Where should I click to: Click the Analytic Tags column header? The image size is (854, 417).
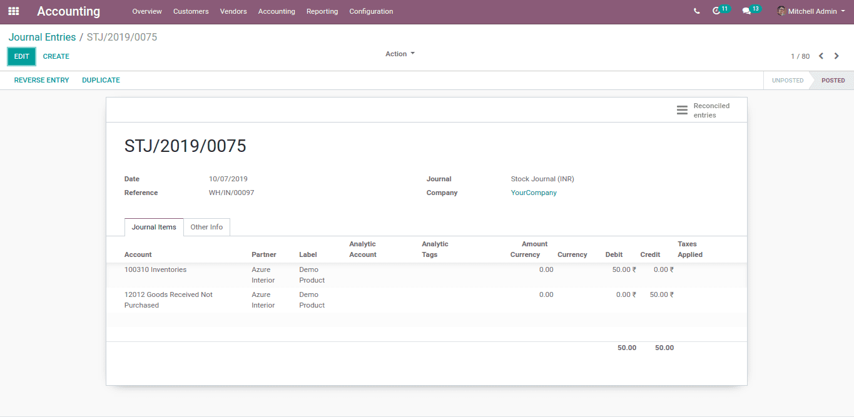[x=435, y=249]
